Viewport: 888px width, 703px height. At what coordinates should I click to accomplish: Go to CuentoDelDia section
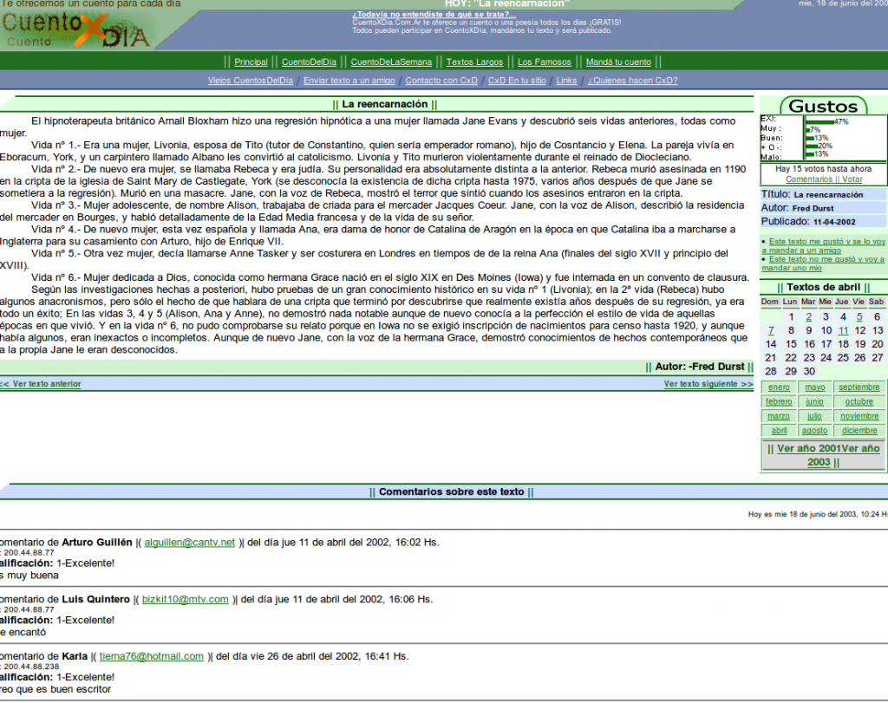pyautogui.click(x=309, y=62)
